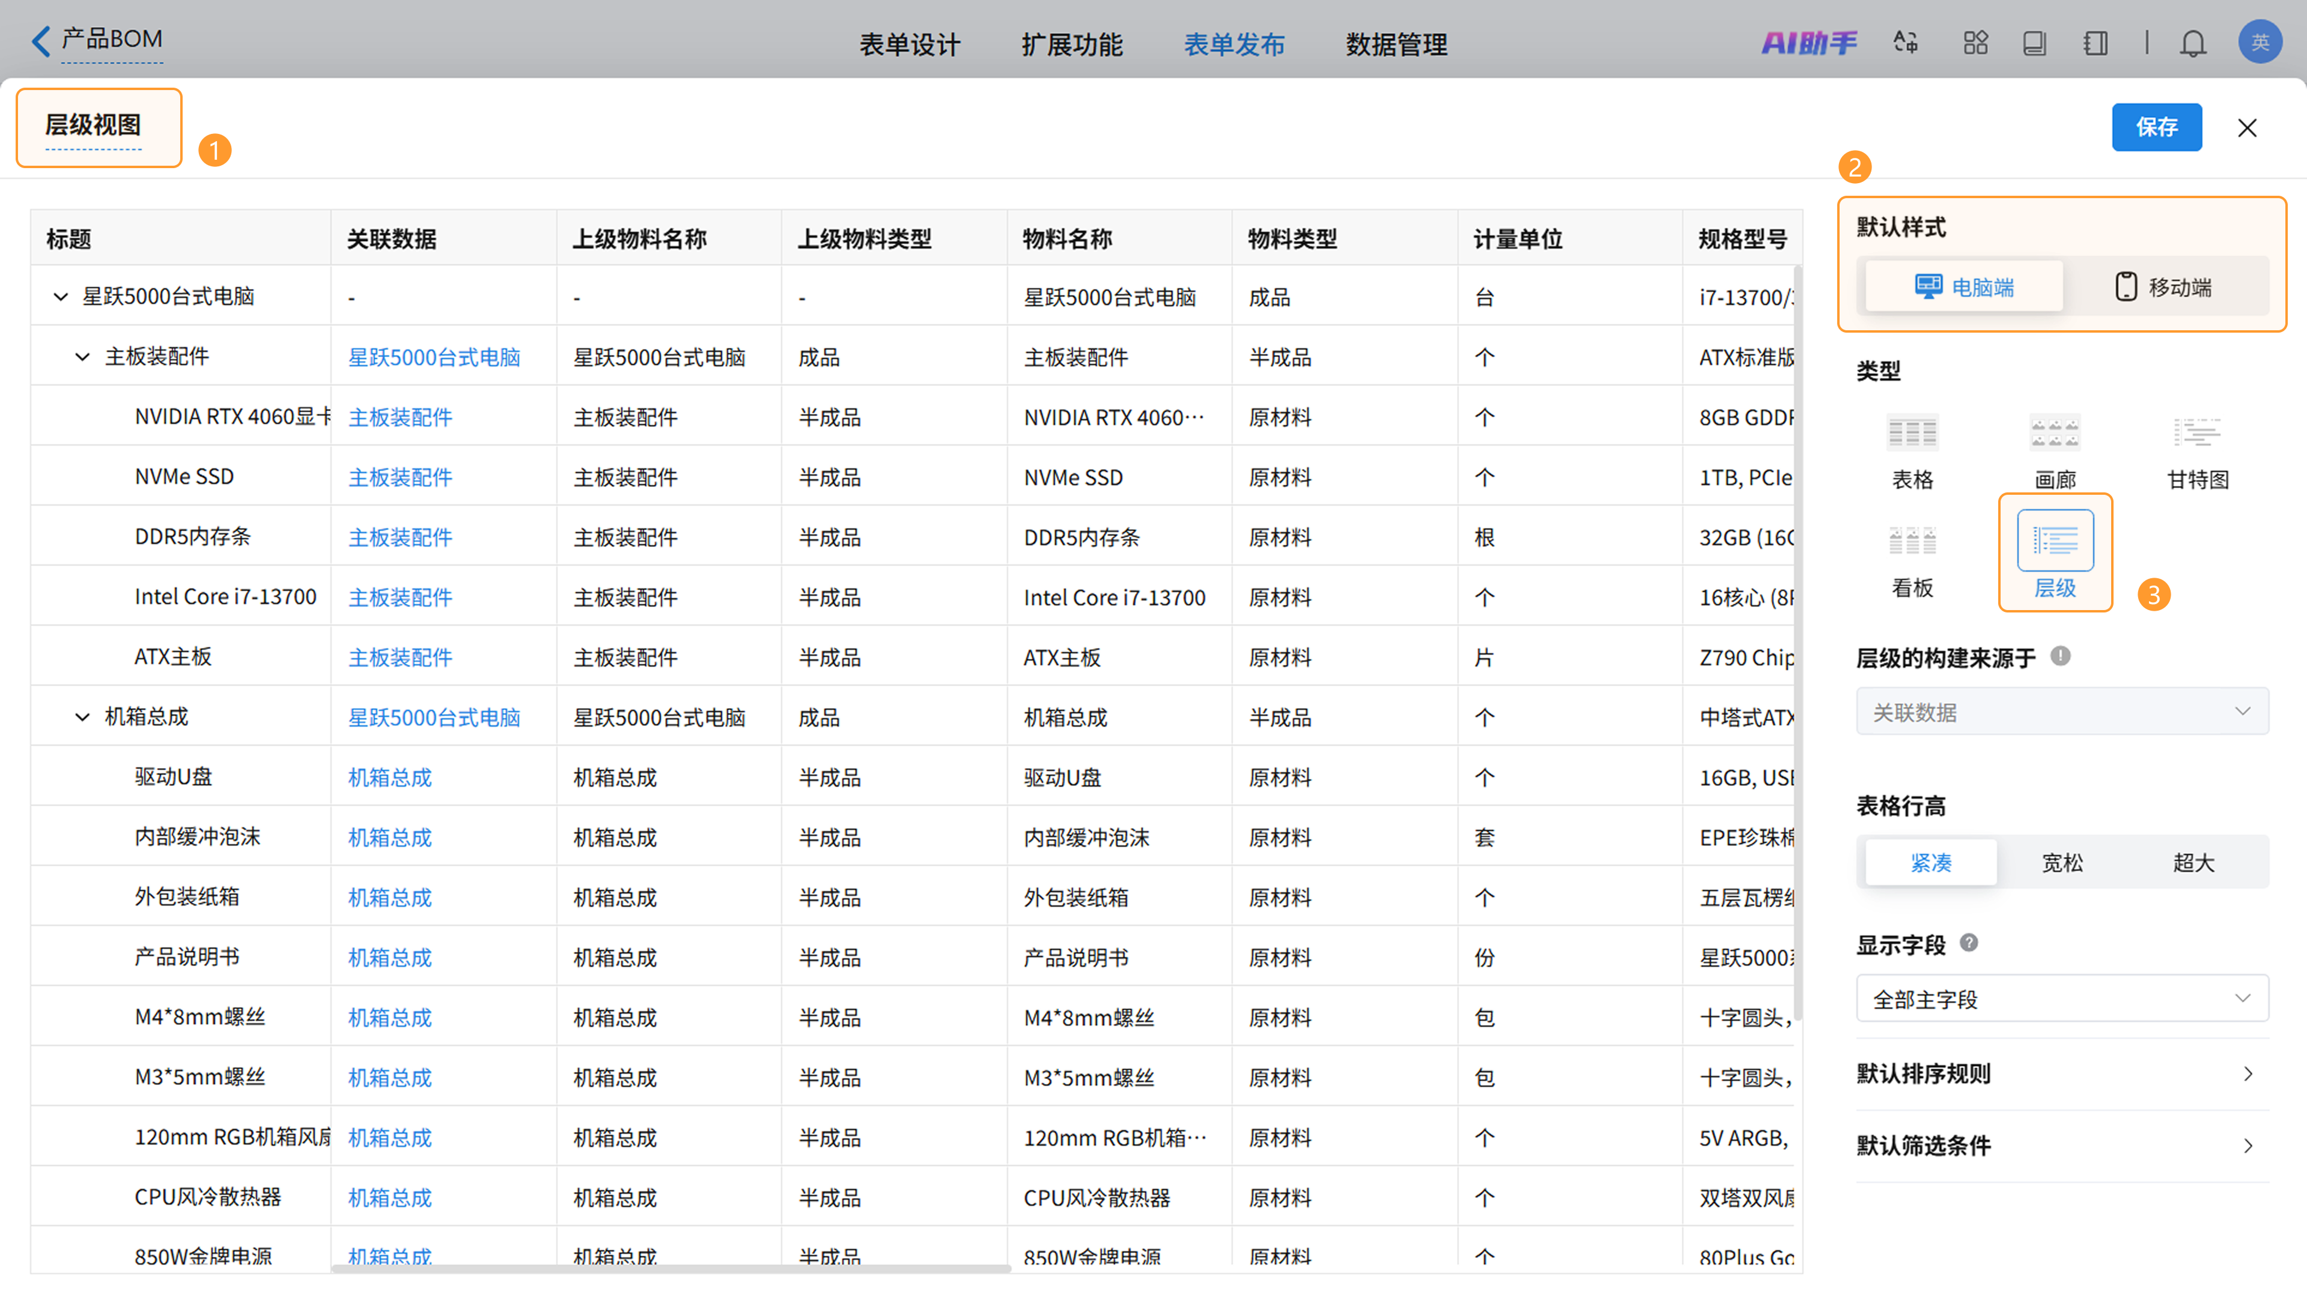Open the AI助手 assistant link
This screenshot has width=2307, height=1297.
point(1809,42)
